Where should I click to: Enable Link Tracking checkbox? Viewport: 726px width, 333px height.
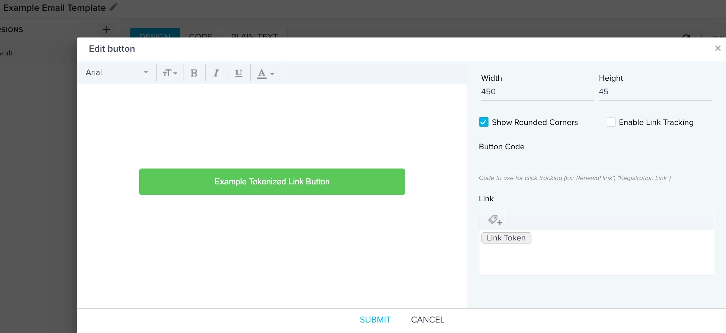pos(610,122)
